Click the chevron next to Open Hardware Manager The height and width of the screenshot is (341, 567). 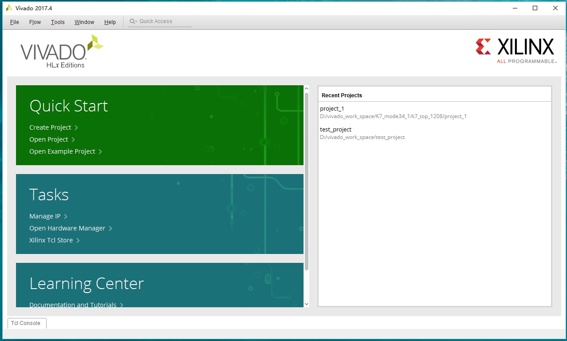(111, 229)
